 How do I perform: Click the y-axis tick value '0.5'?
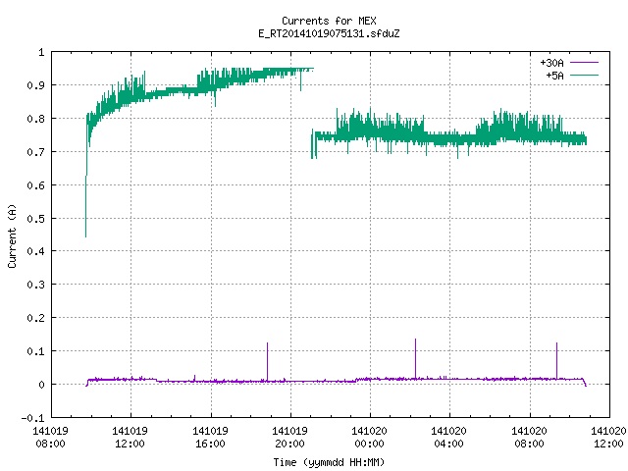(x=35, y=219)
